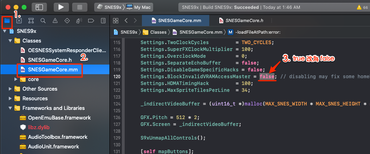Expand the core folder
The image size is (370, 154).
pos(16,79)
